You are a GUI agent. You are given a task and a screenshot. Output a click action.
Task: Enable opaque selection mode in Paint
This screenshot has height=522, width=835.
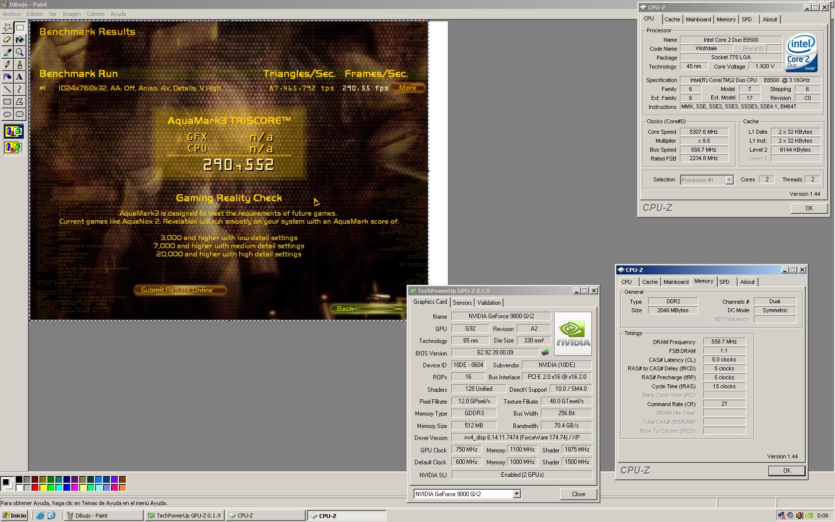tap(13, 132)
